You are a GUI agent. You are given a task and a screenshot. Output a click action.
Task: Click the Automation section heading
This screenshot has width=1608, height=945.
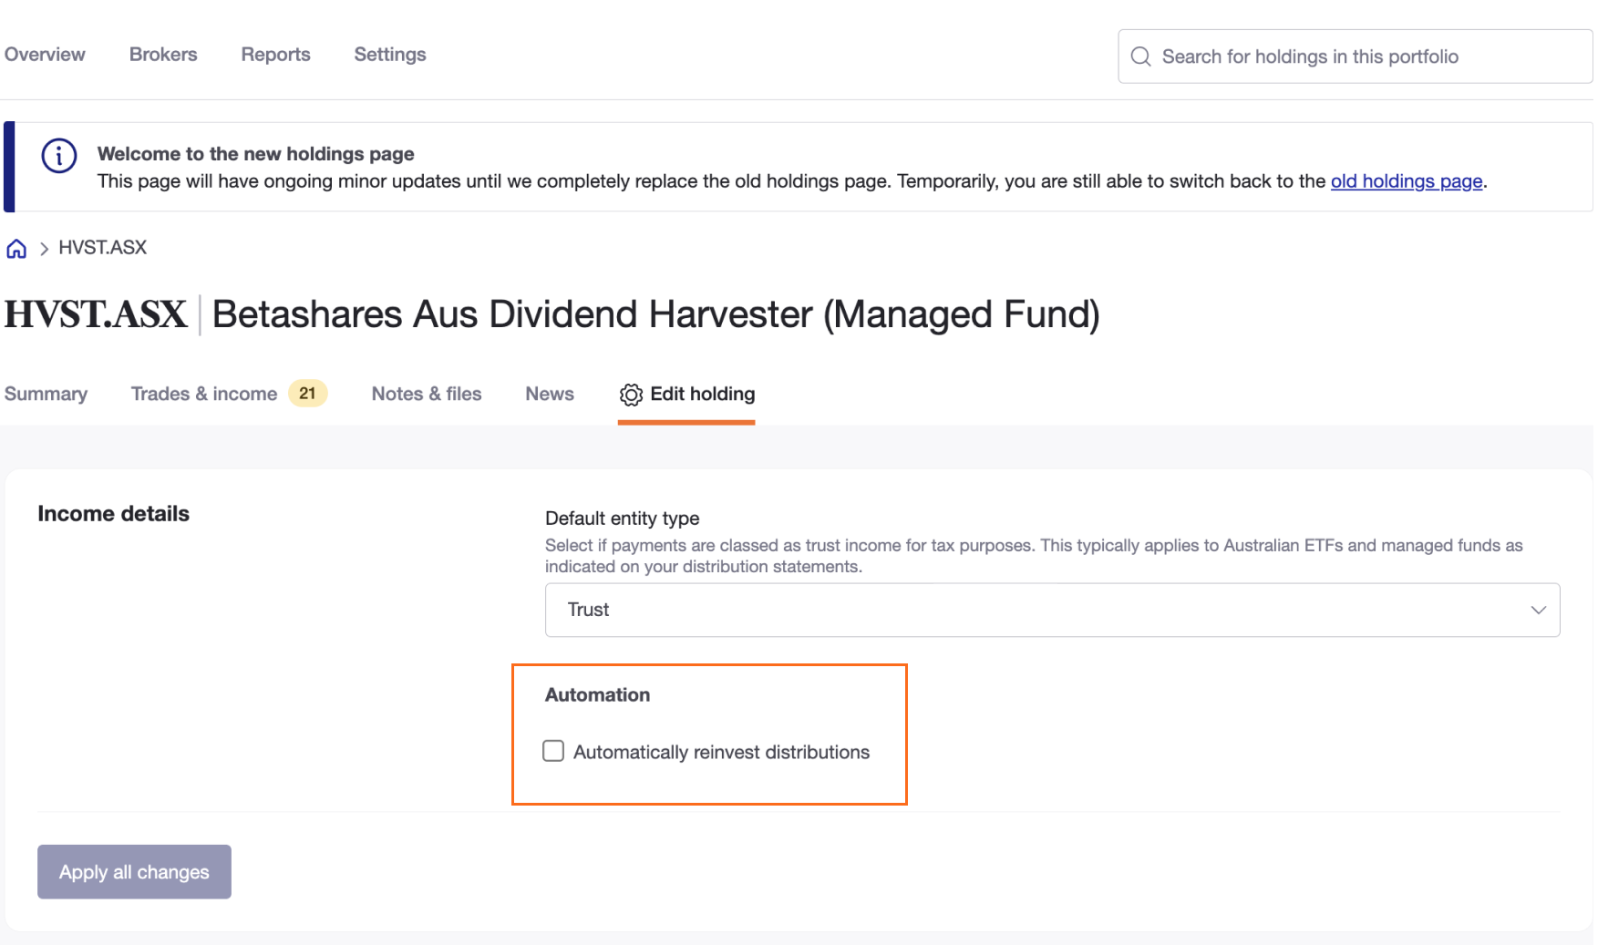tap(597, 695)
